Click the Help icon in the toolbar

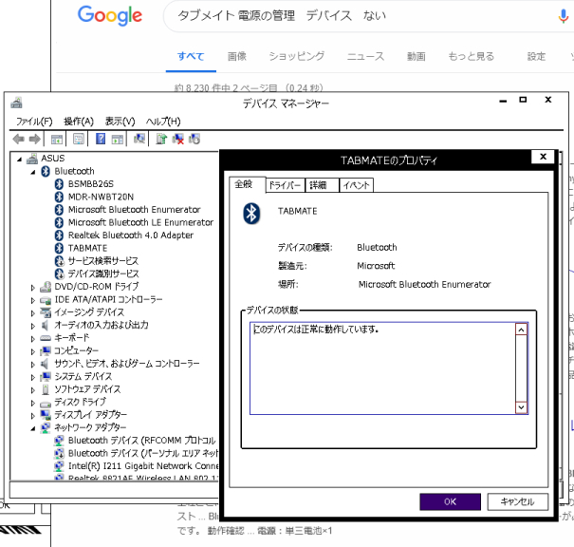100,139
